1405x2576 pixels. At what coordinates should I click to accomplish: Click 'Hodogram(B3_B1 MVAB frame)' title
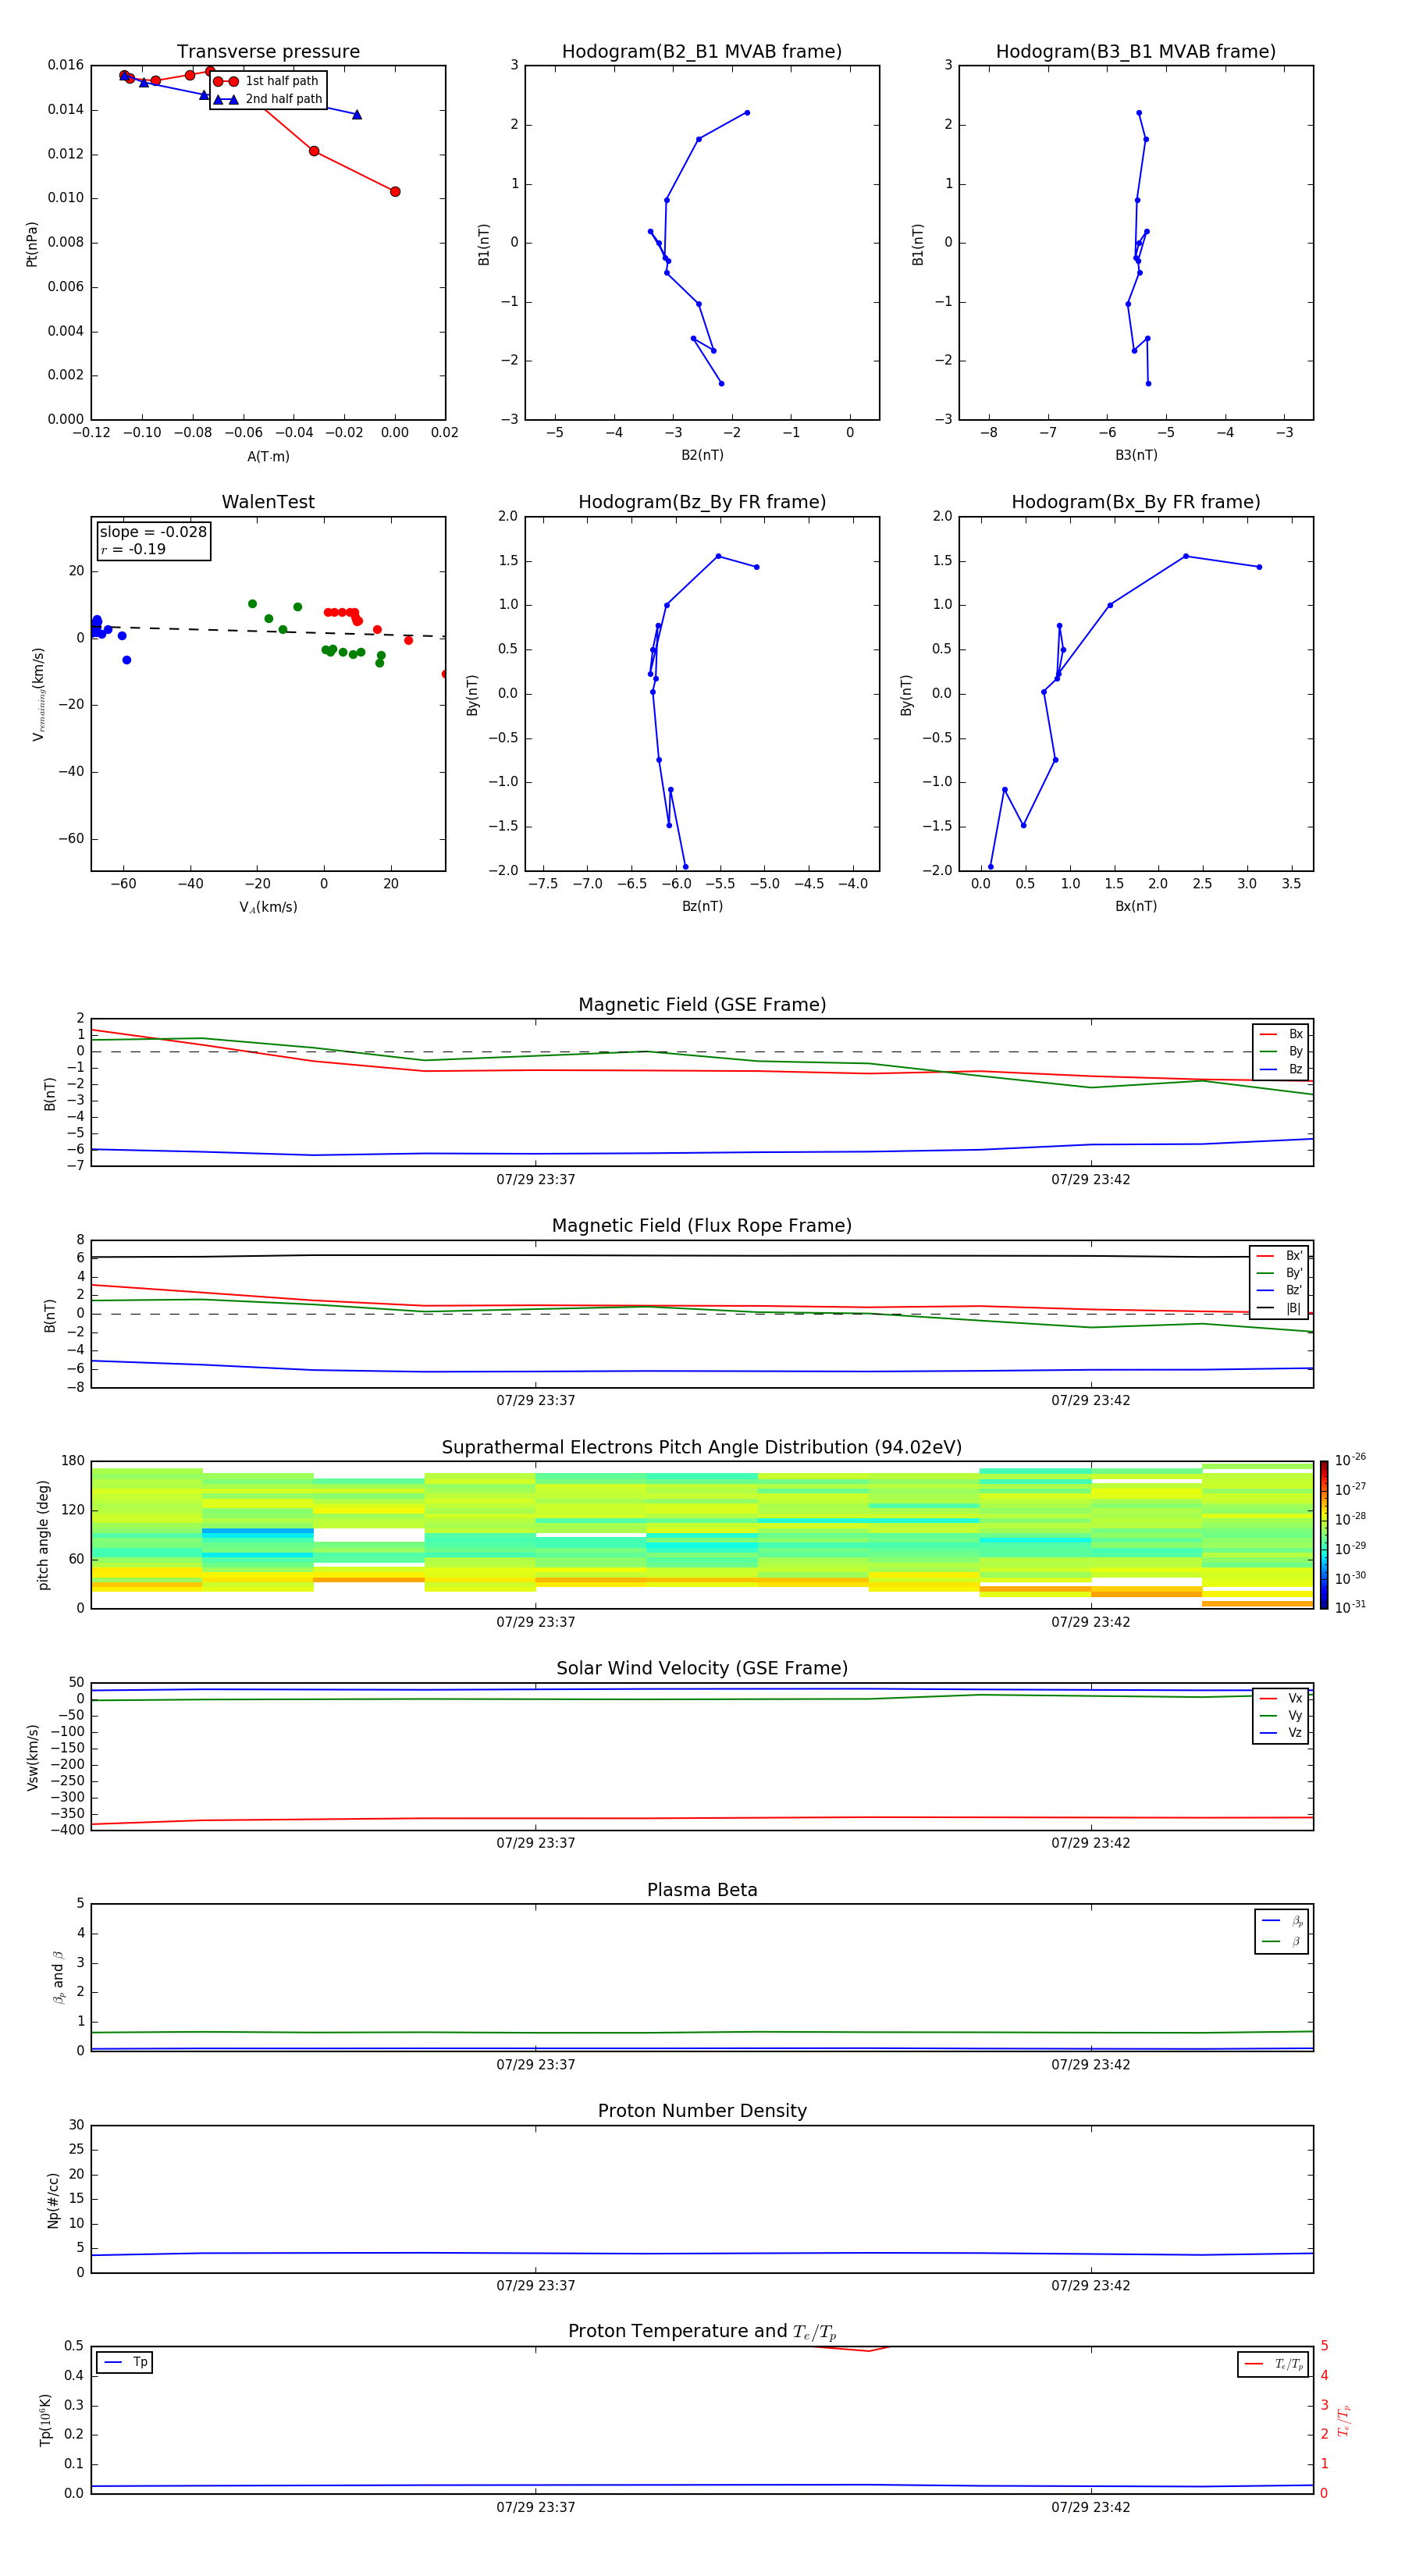click(x=1136, y=52)
